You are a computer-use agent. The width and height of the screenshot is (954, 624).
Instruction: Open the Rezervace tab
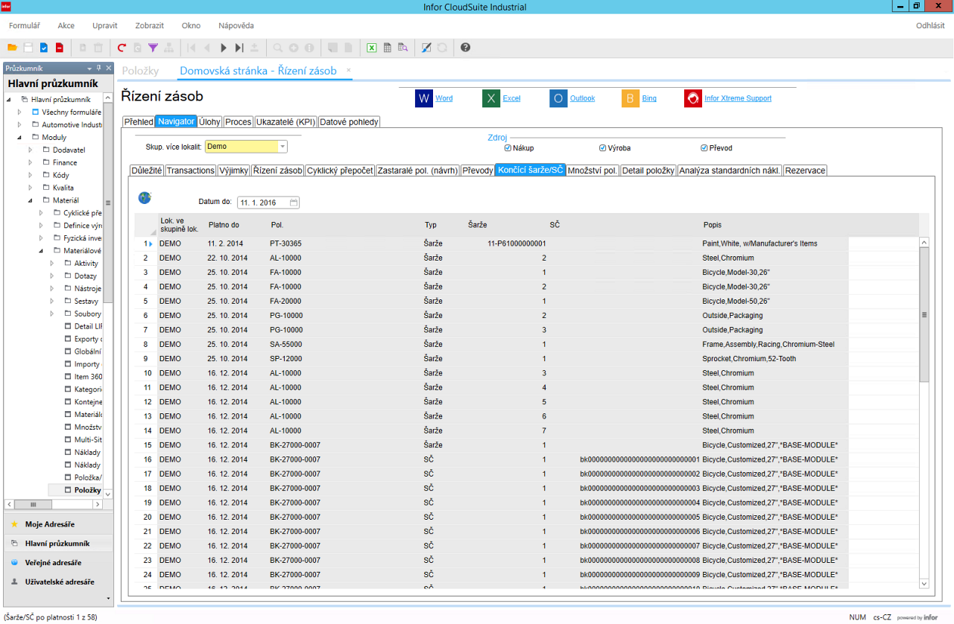coord(806,171)
